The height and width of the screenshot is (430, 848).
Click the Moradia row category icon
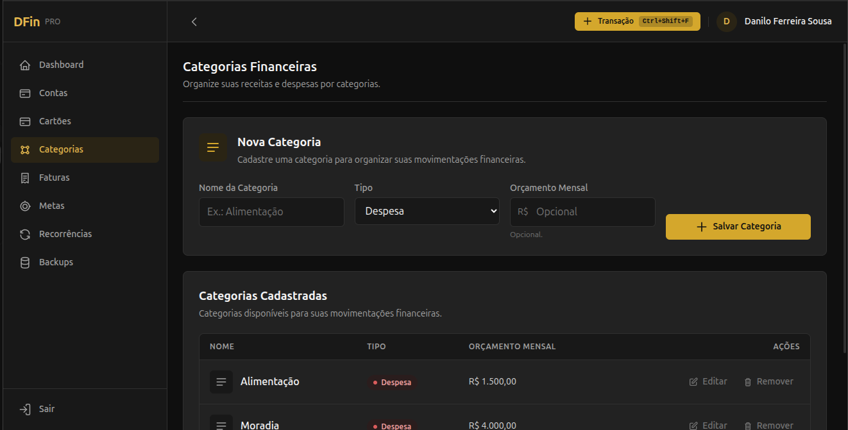(x=221, y=423)
